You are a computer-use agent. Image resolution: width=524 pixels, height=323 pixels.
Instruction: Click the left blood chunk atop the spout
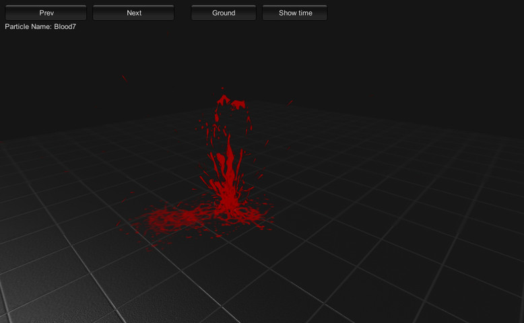tap(223, 100)
